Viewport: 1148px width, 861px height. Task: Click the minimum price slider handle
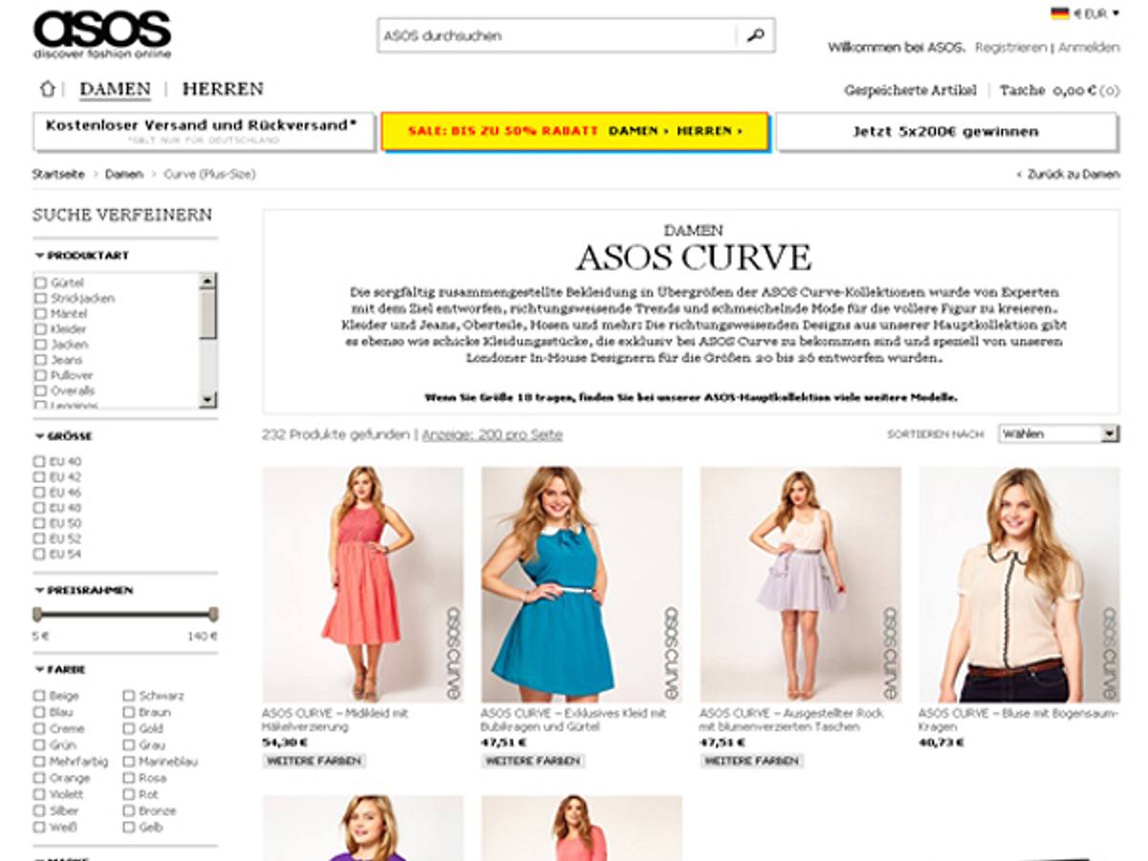pyautogui.click(x=37, y=613)
